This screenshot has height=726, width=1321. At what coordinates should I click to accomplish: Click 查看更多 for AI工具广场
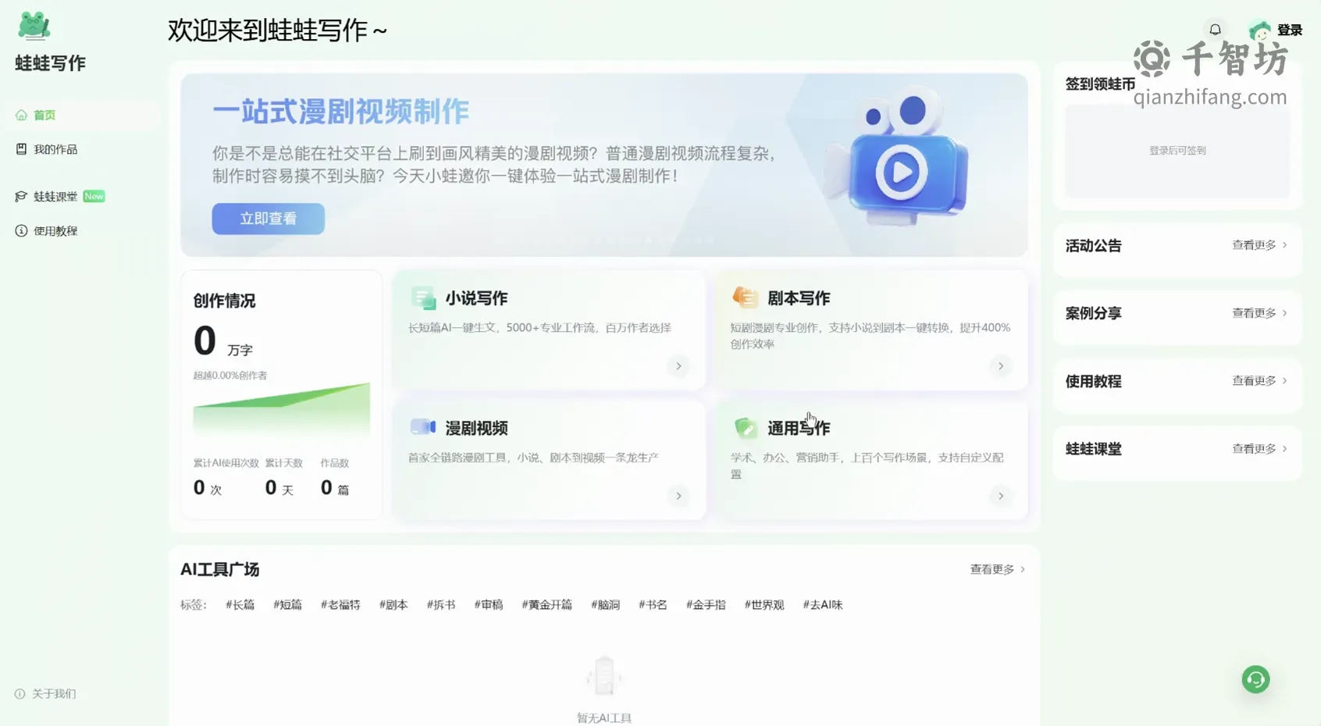pyautogui.click(x=997, y=569)
